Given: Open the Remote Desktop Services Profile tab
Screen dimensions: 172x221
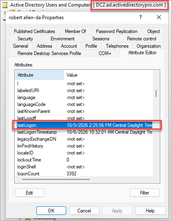Looking at the screenshot, I should pos(49,53).
